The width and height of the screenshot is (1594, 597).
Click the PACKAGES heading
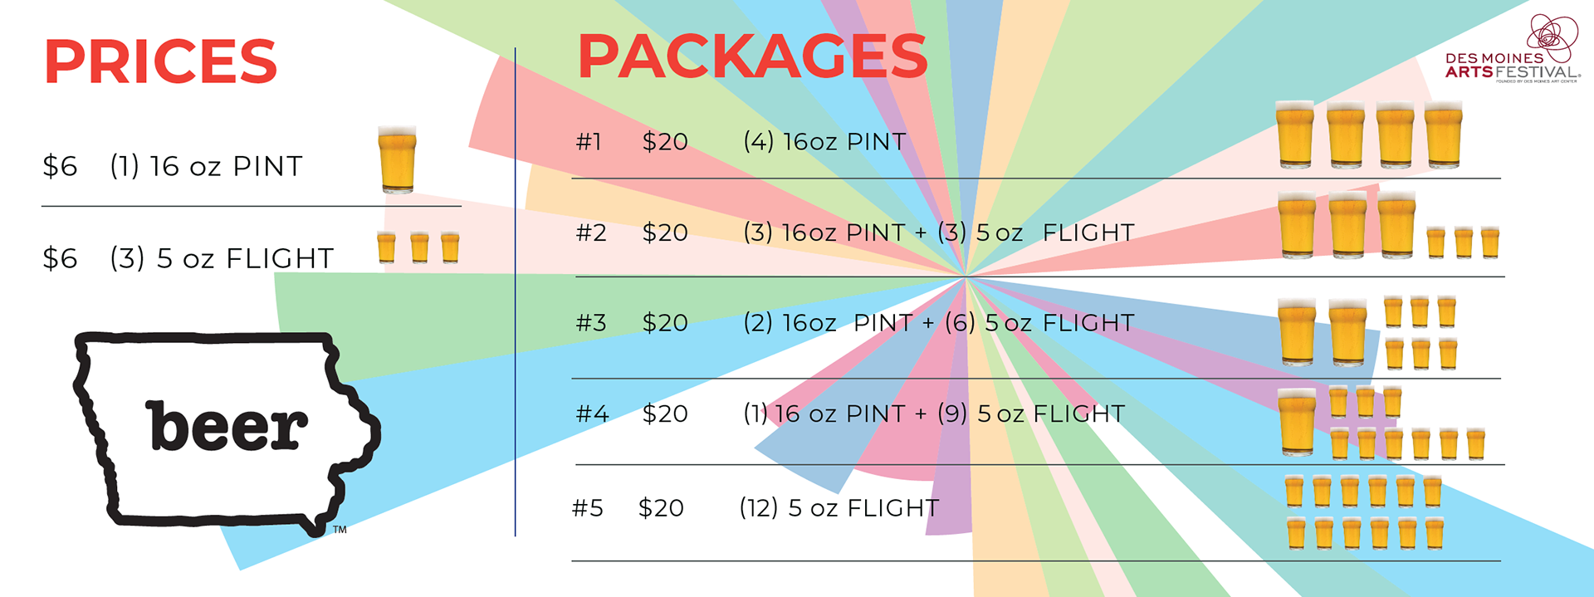[x=752, y=56]
